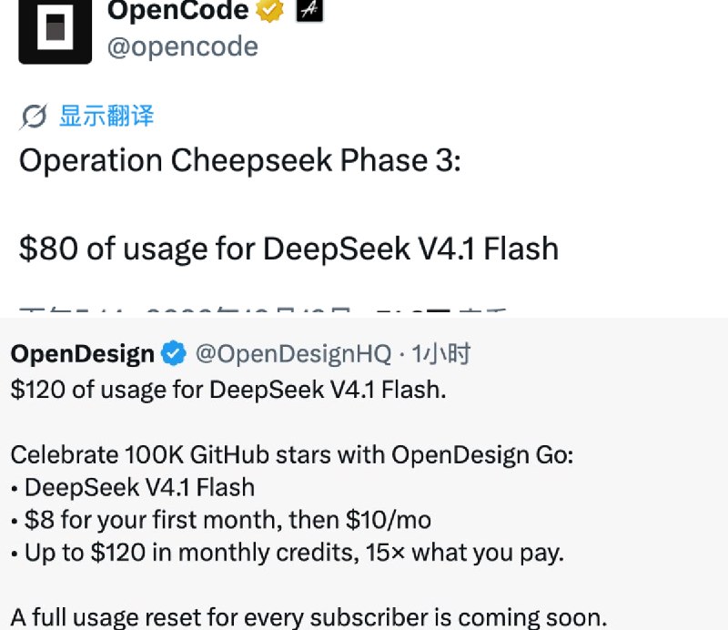Click the 'Celebrate 100K GitHub stars' line

[x=292, y=454]
